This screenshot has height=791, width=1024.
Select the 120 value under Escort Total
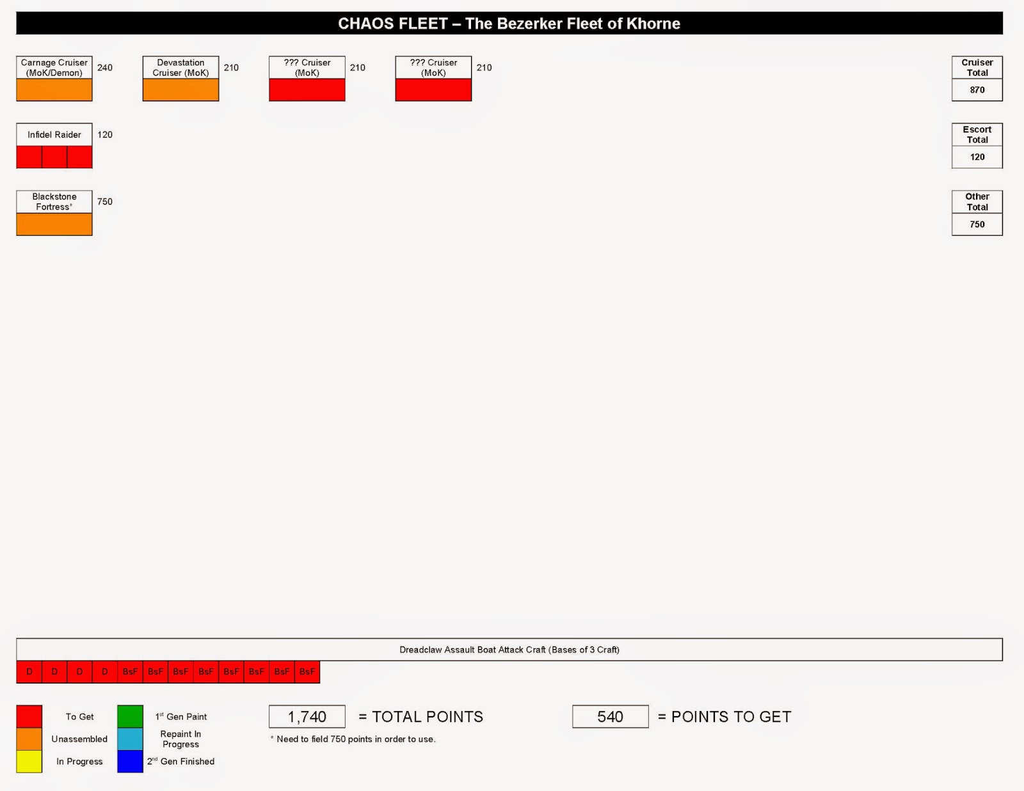(977, 157)
